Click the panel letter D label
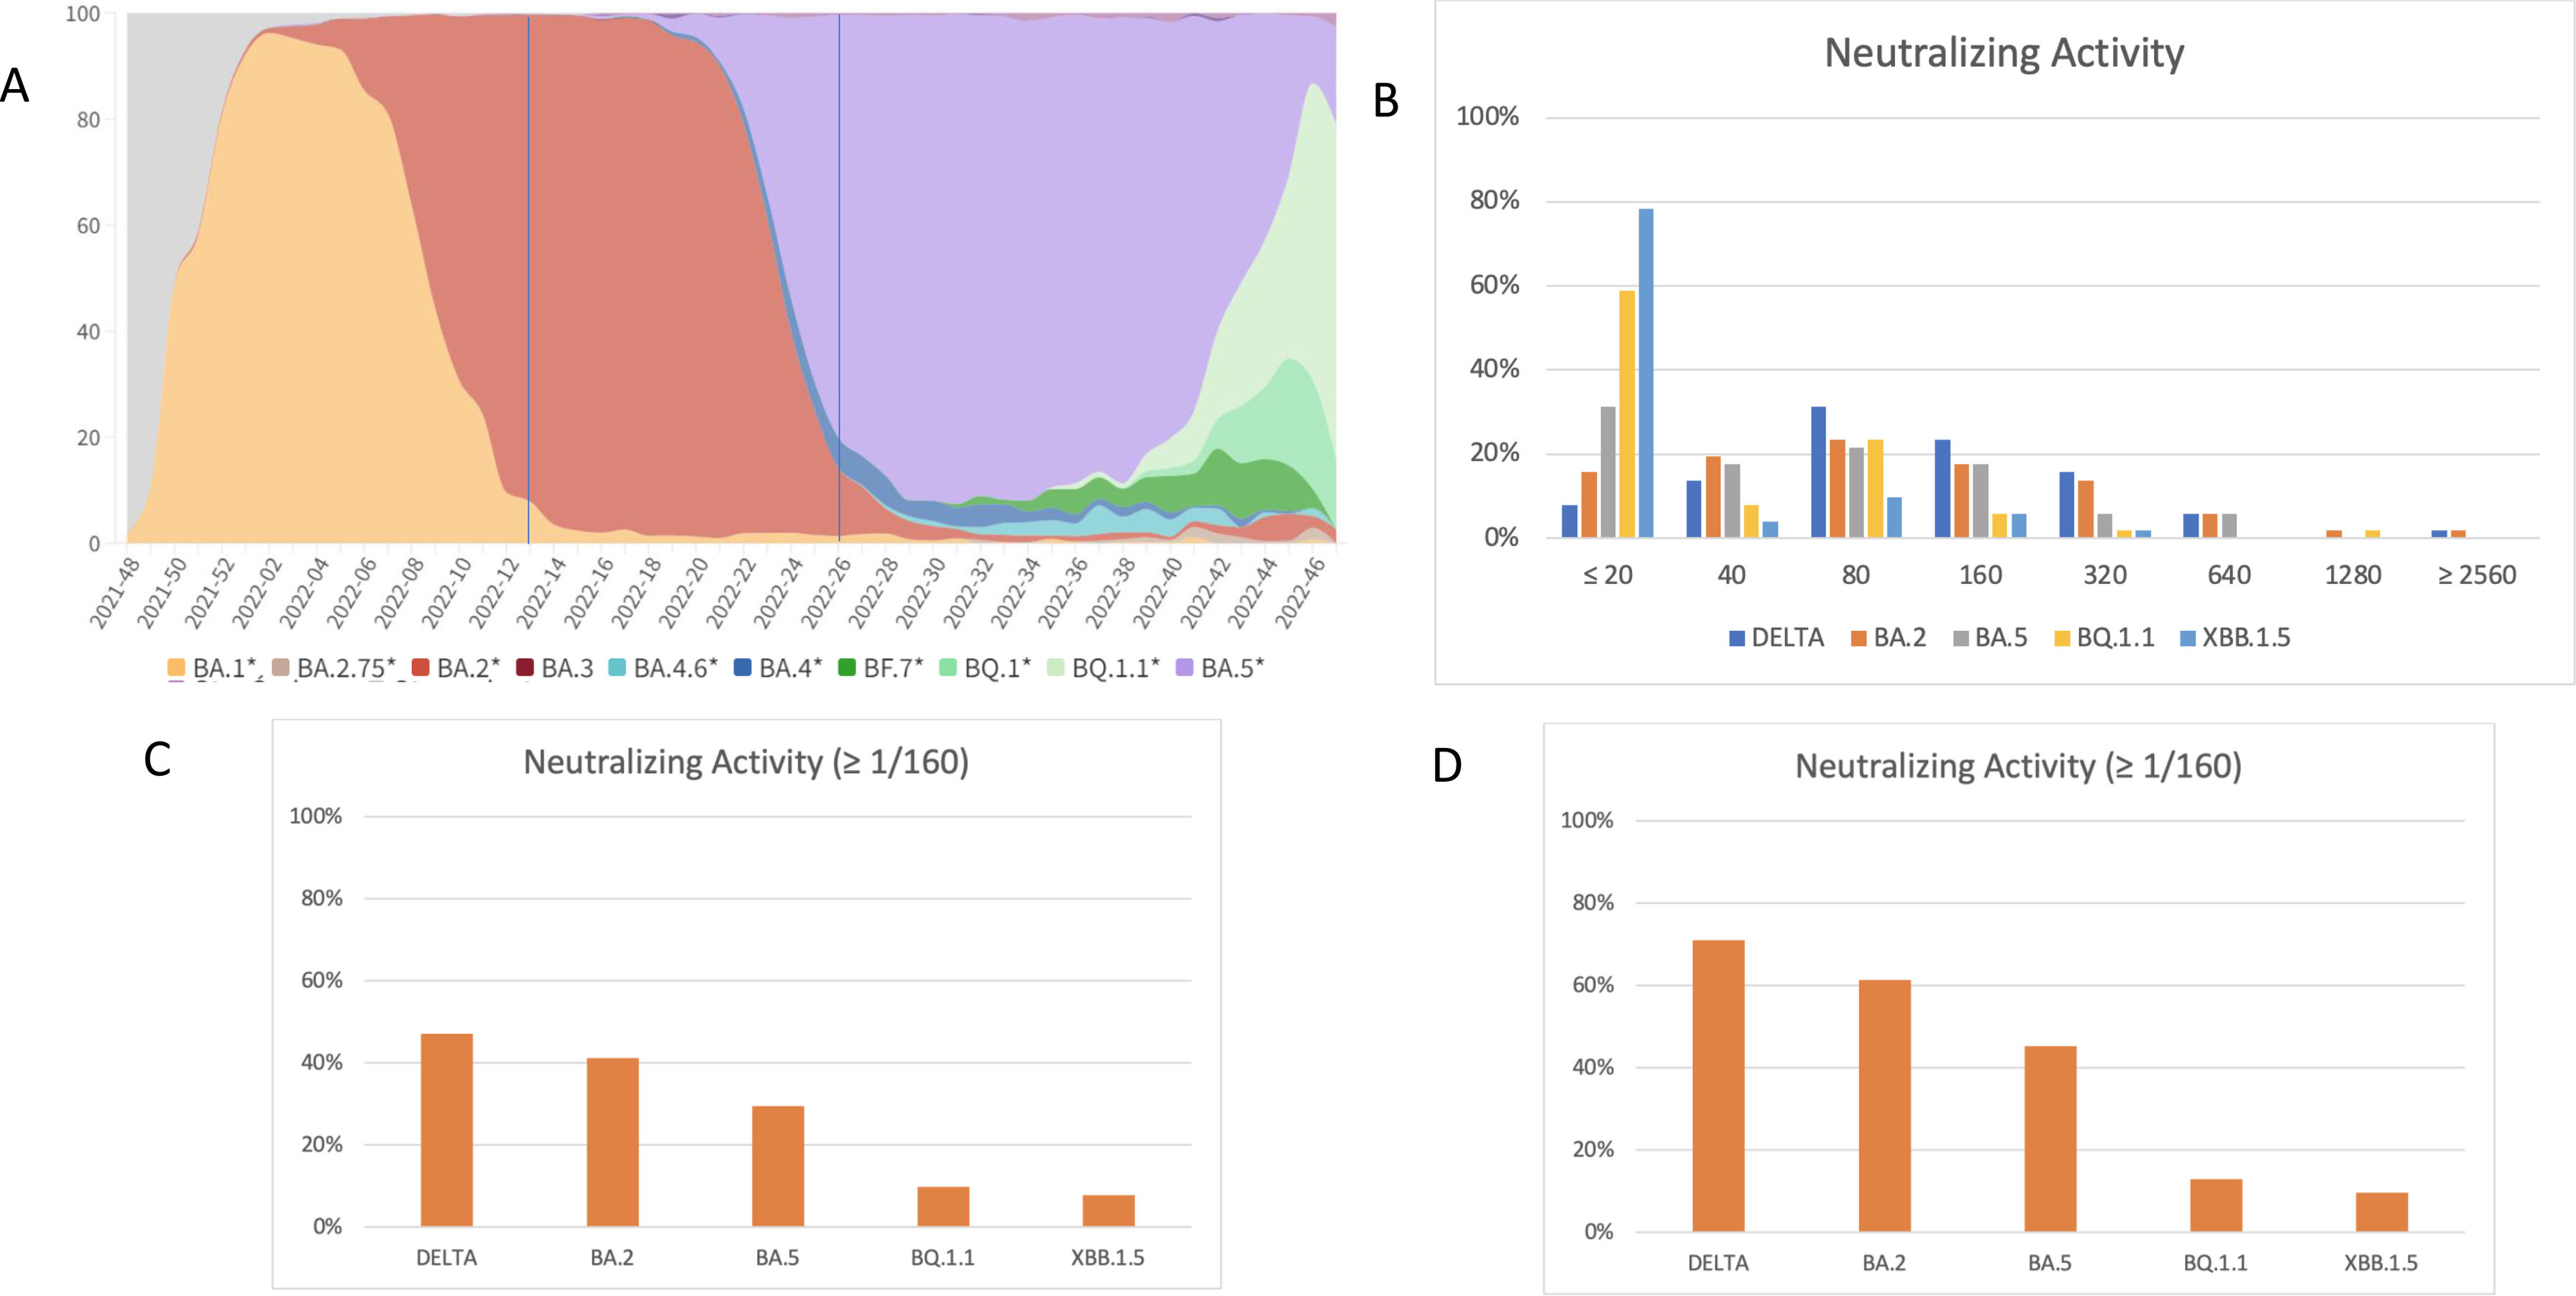 1447,766
